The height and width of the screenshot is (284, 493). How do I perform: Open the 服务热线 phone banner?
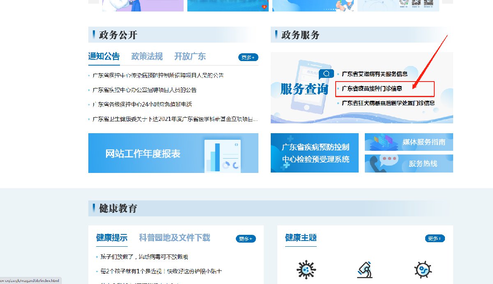tap(409, 164)
